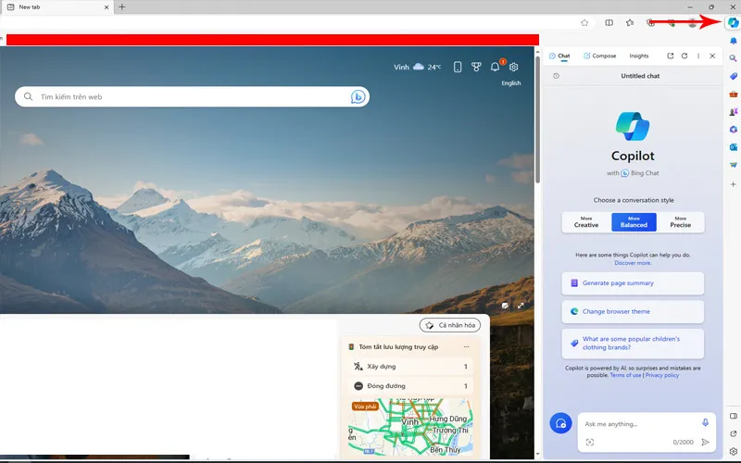Click the microphone icon in the chat box
This screenshot has height=463, width=741.
coord(705,423)
